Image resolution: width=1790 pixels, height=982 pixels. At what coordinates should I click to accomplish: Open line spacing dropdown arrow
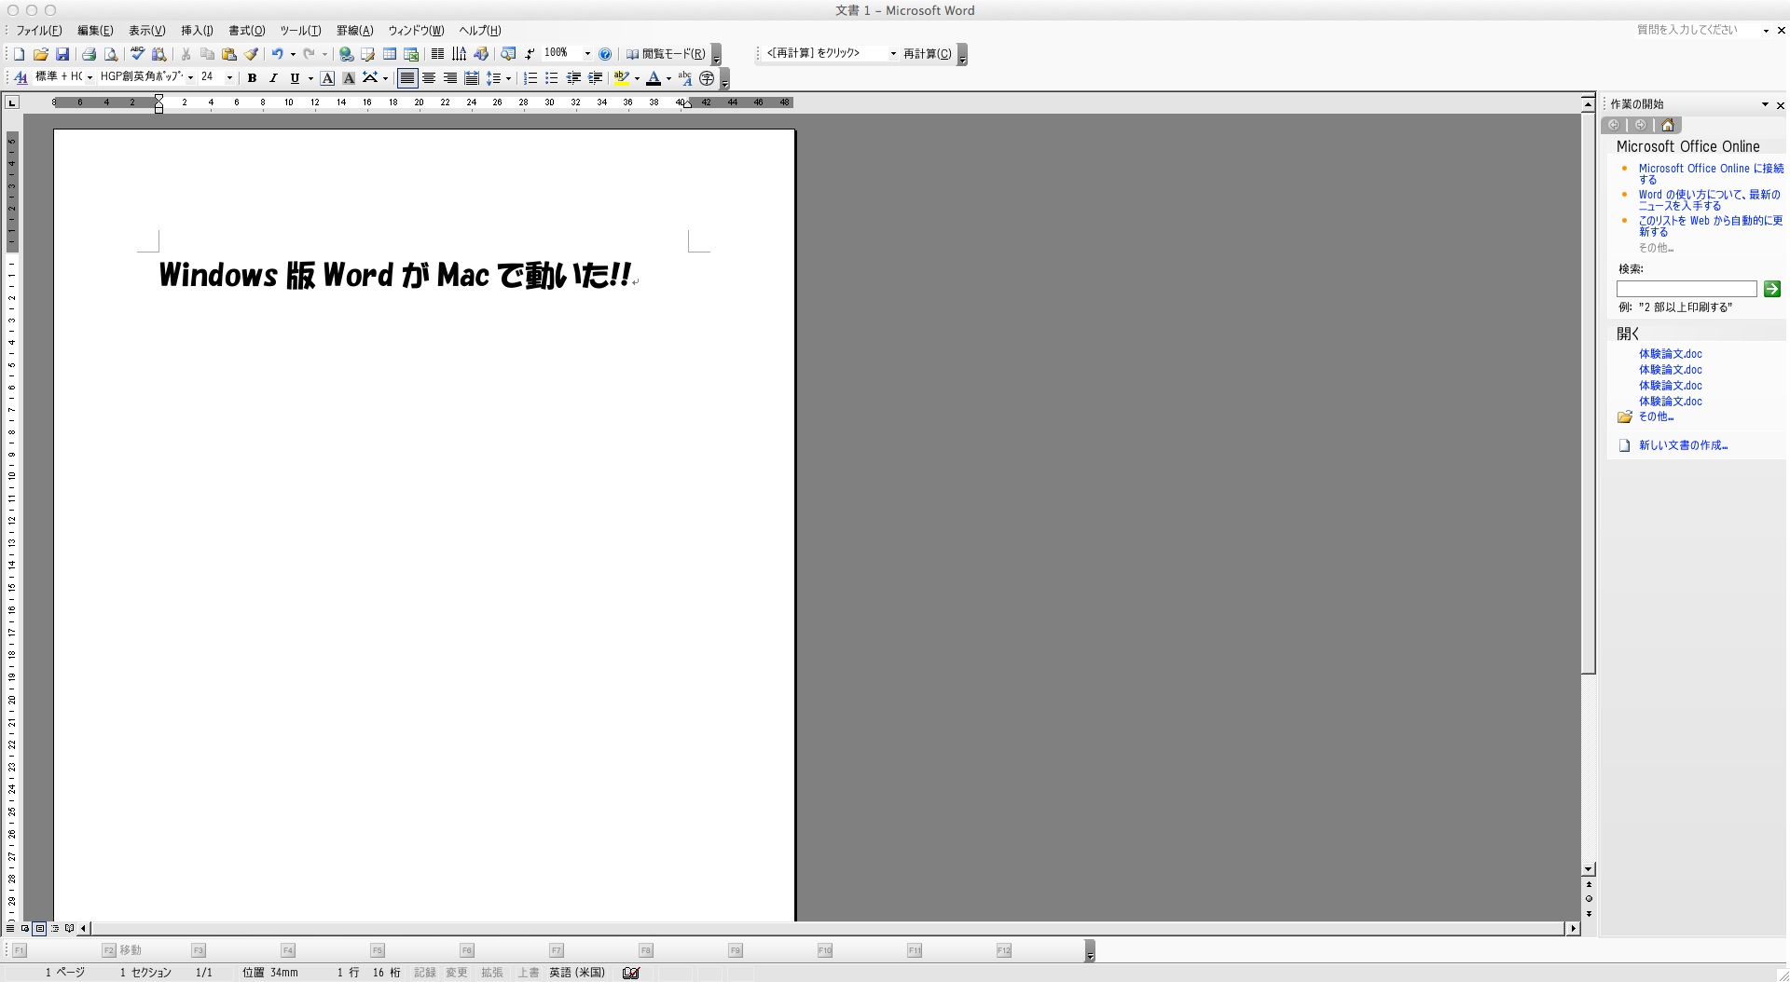pyautogui.click(x=508, y=78)
